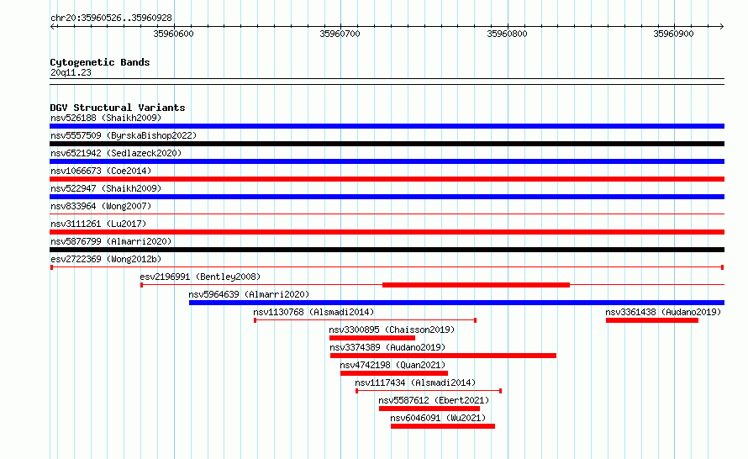
Task: Click the nsv1066673 (Coe2014) label
Action: [x=101, y=171]
